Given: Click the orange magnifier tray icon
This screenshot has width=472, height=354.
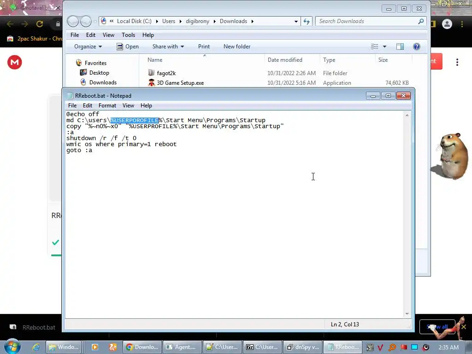Looking at the screenshot, I should [x=392, y=348].
